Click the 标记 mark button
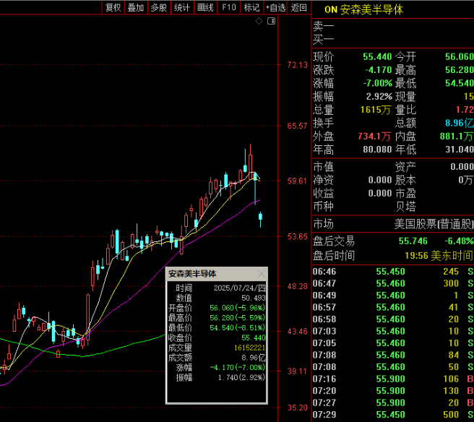 pyautogui.click(x=252, y=7)
